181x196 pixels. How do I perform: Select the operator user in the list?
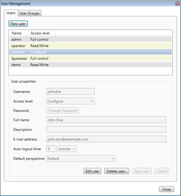(18, 46)
